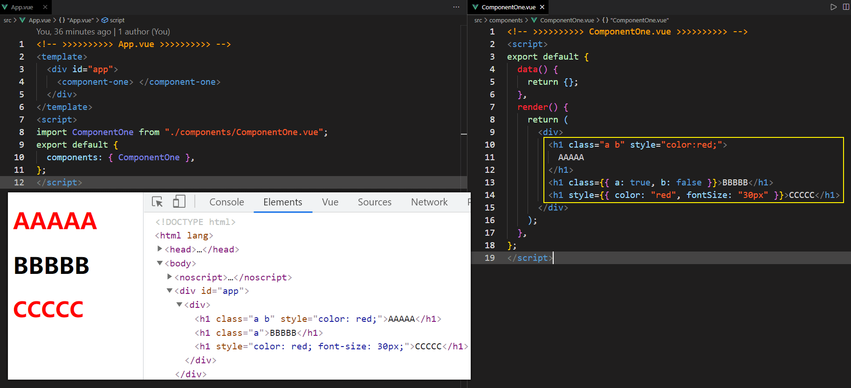Close the App.vue tab
851x388 pixels.
(x=45, y=7)
